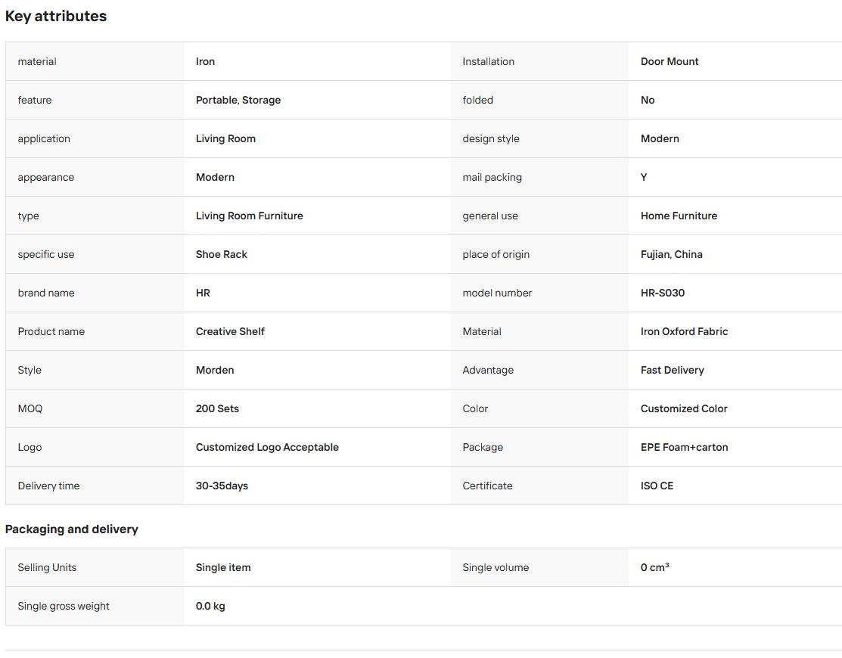Click the 30-35days delivery time value

point(222,486)
